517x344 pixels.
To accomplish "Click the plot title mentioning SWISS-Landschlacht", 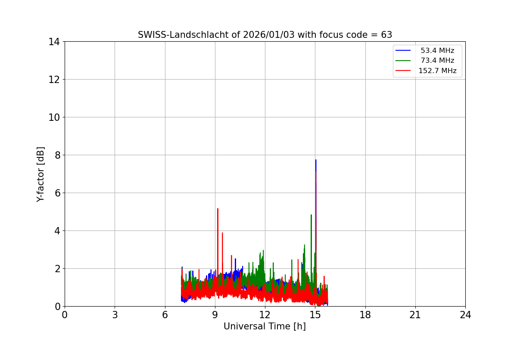I will coord(265,35).
